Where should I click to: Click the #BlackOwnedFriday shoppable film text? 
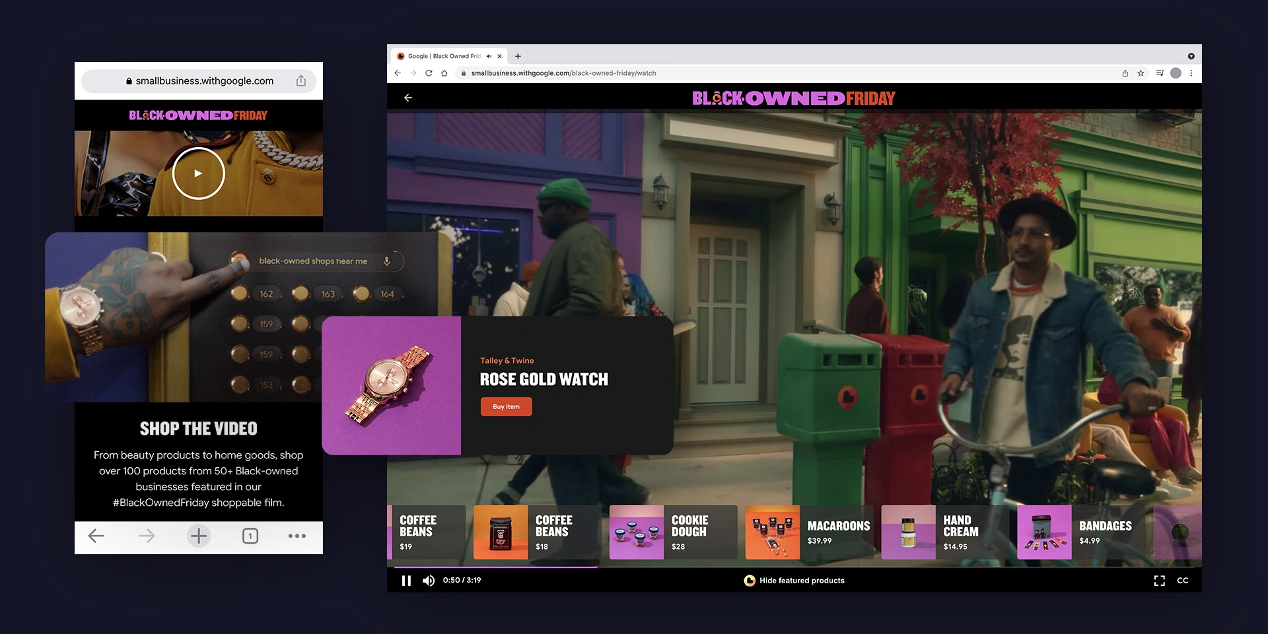pos(198,503)
